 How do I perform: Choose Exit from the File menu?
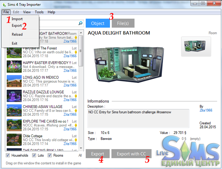[15, 43]
